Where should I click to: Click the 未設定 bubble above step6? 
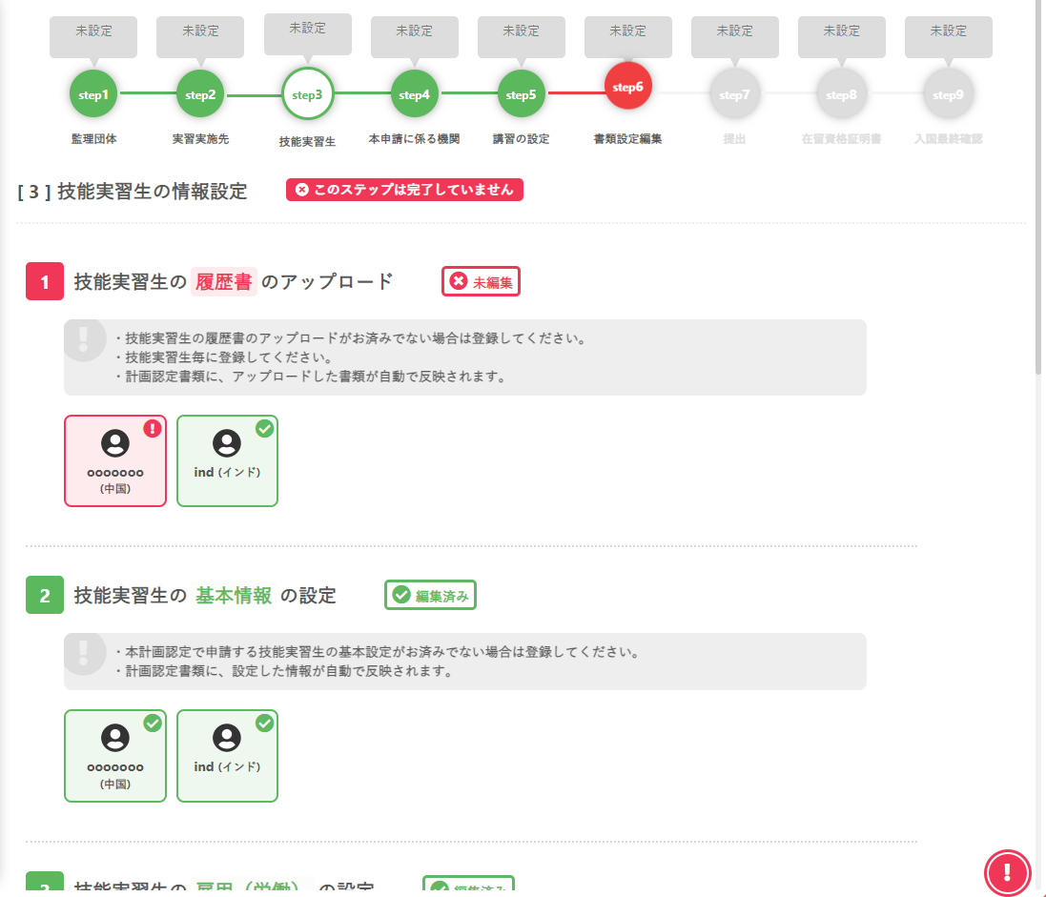point(627,33)
